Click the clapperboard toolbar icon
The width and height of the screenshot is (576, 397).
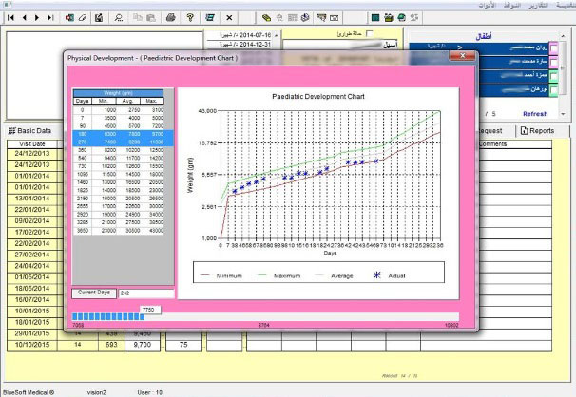(389, 18)
